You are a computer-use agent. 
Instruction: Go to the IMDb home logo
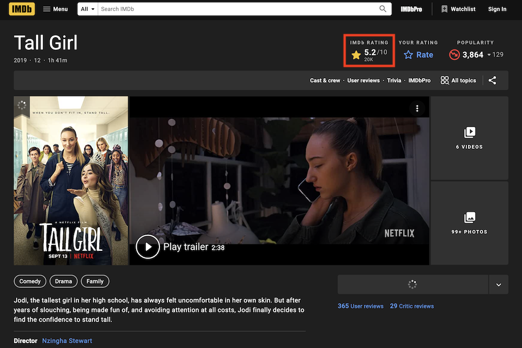click(22, 9)
